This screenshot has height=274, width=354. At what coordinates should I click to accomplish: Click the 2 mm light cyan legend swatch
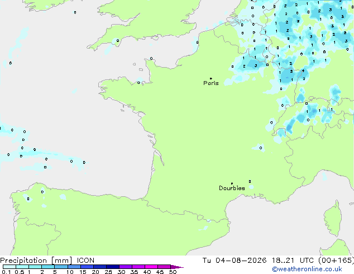(x=48, y=267)
